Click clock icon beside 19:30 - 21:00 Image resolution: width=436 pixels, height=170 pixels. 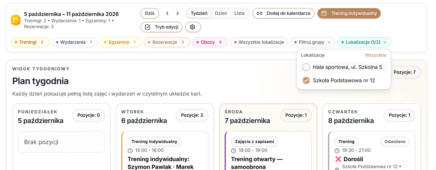[x=337, y=151]
